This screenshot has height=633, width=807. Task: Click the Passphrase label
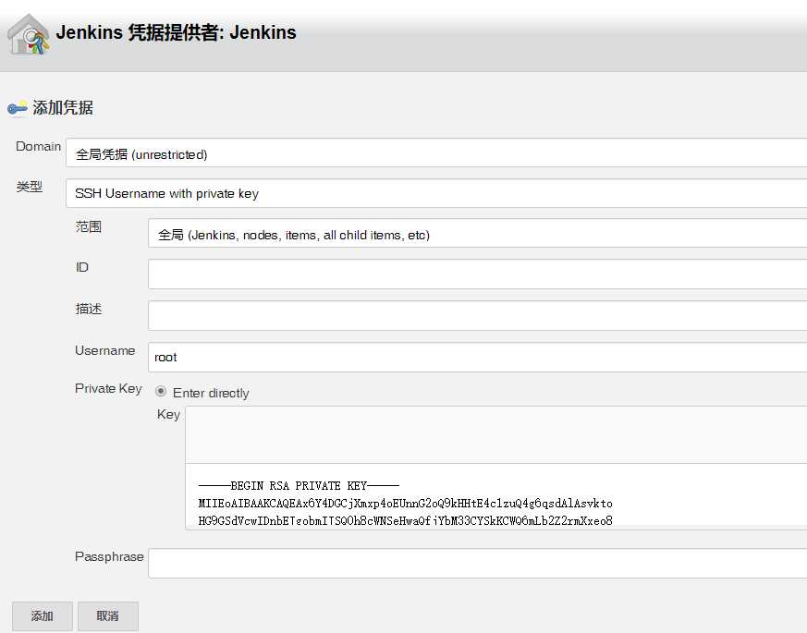tap(109, 557)
